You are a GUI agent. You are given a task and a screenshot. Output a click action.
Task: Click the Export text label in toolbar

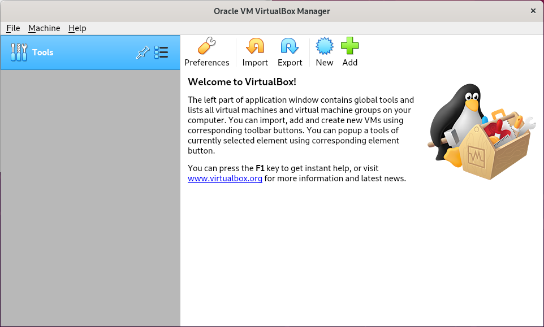(290, 63)
